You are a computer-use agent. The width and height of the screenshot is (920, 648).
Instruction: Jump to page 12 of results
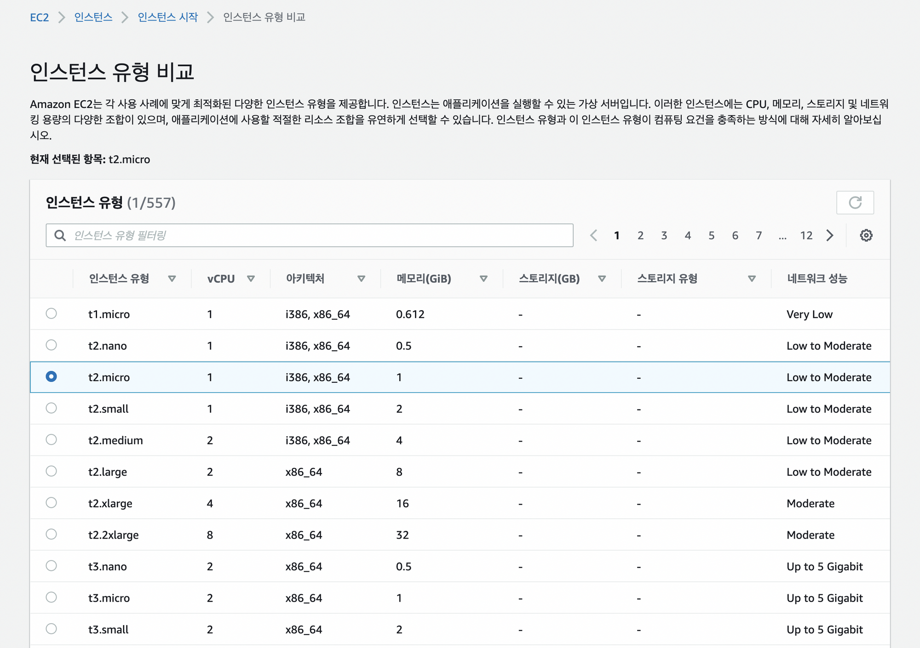(806, 235)
